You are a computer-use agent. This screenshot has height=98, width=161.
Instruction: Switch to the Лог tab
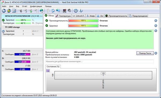pos(100,16)
